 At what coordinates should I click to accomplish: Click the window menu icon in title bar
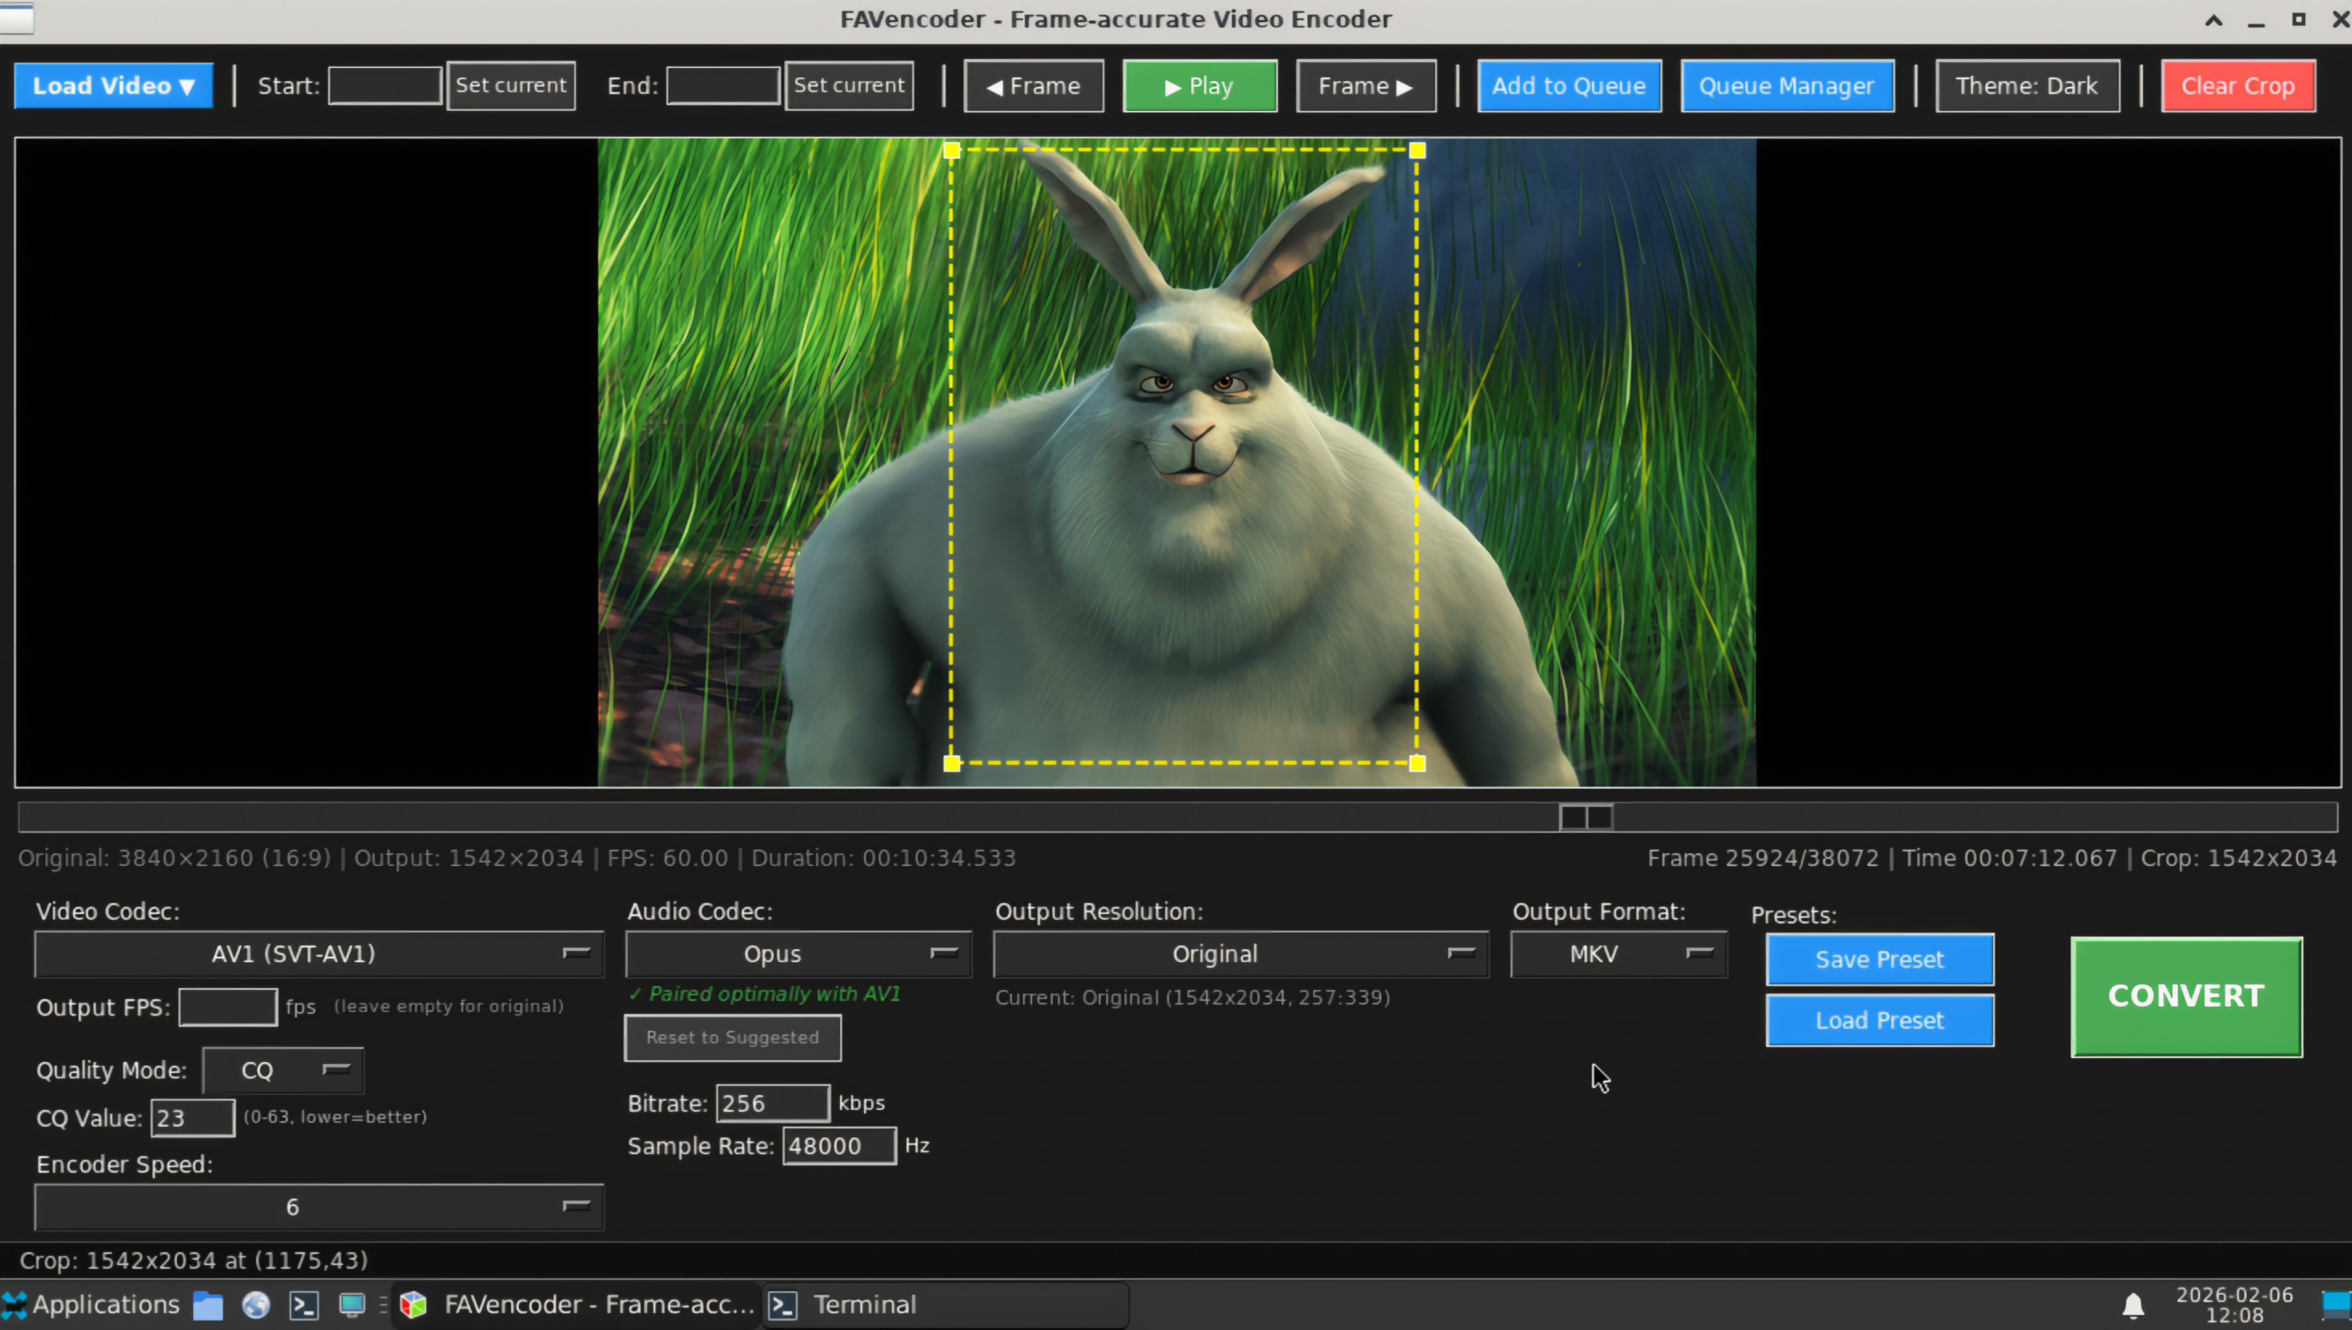pyautogui.click(x=17, y=18)
